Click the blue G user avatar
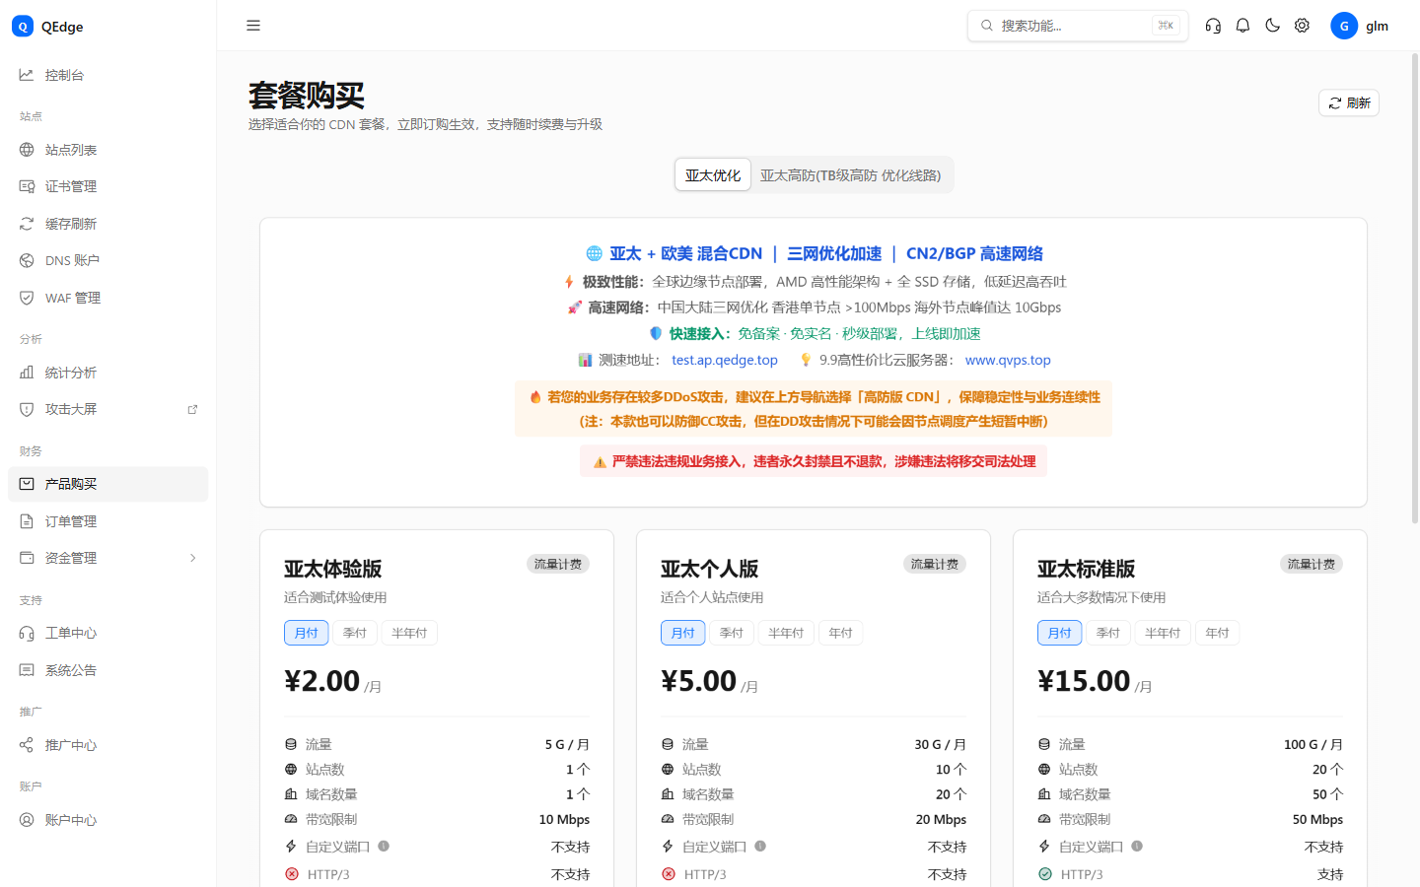Screen dimensions: 1420x887 [x=1344, y=26]
